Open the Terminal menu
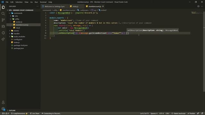205x115 pixels. pyautogui.click(x=43, y=2)
